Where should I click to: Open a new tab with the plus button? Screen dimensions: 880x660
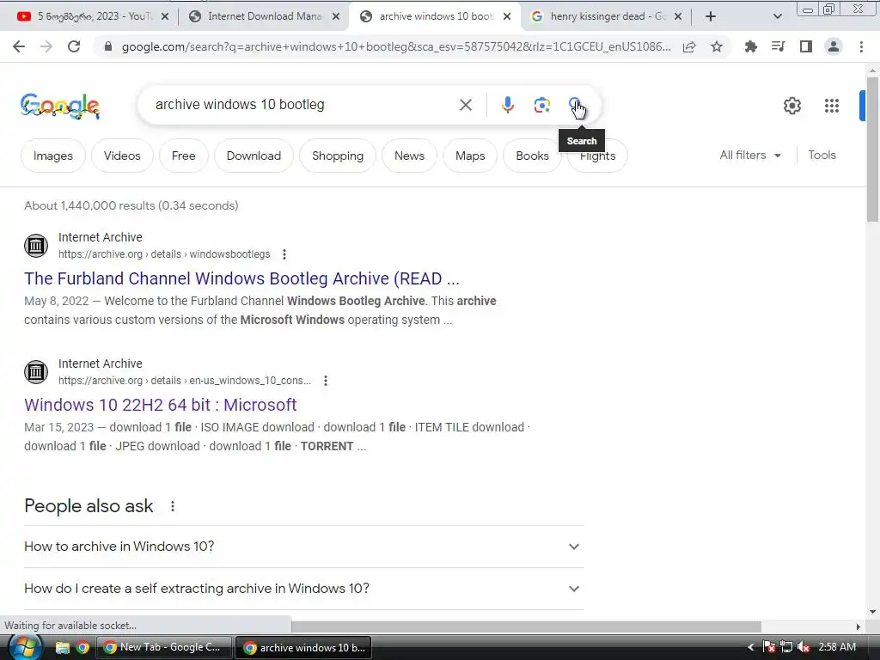tap(711, 17)
